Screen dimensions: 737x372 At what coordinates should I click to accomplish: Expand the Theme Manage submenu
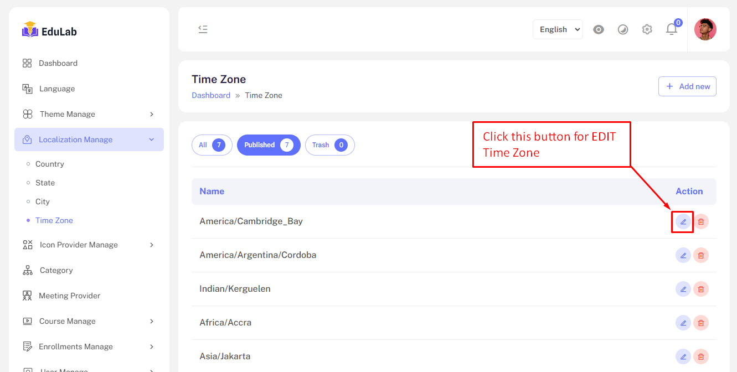click(x=89, y=114)
